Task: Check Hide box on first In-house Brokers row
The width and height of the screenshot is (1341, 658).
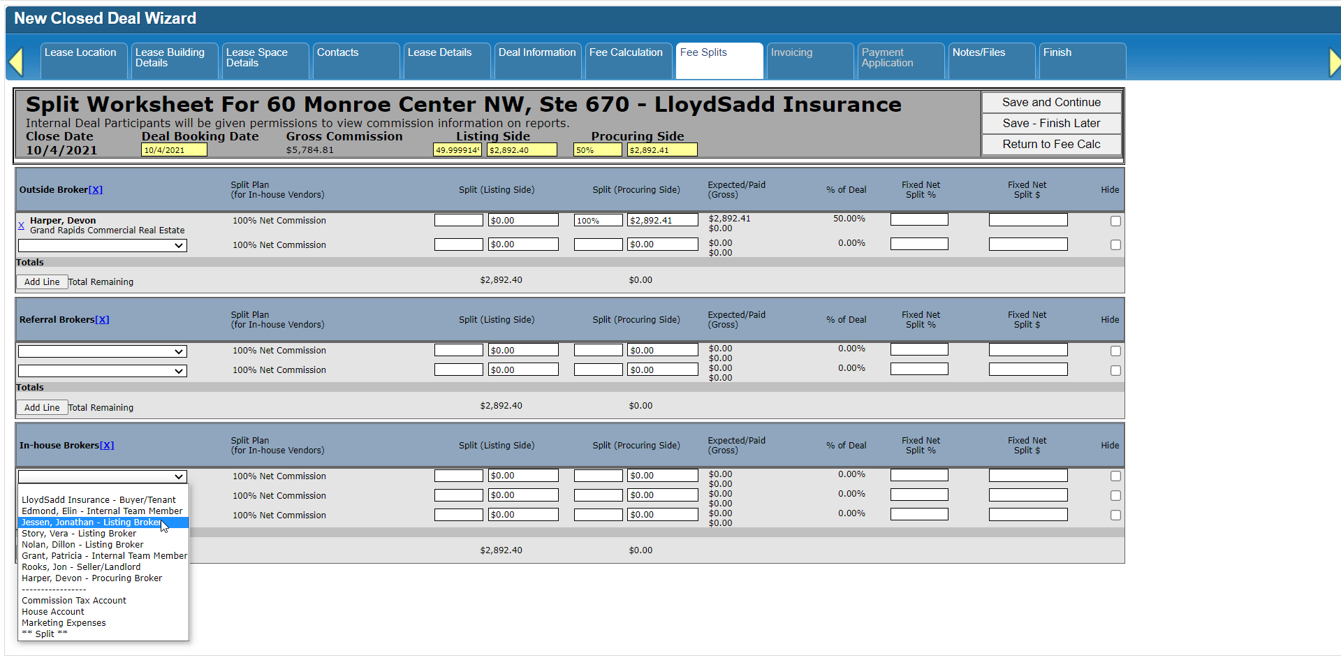Action: tap(1115, 476)
